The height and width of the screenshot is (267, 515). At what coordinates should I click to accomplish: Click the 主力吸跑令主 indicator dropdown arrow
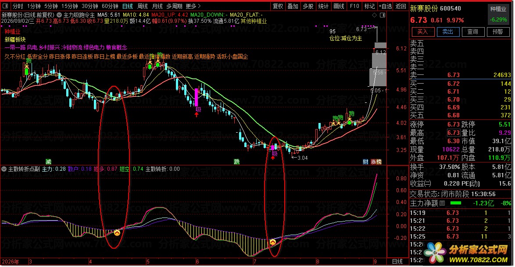tap(59, 15)
